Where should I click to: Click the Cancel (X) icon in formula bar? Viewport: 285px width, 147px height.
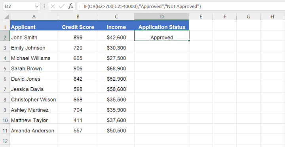click(x=53, y=7)
